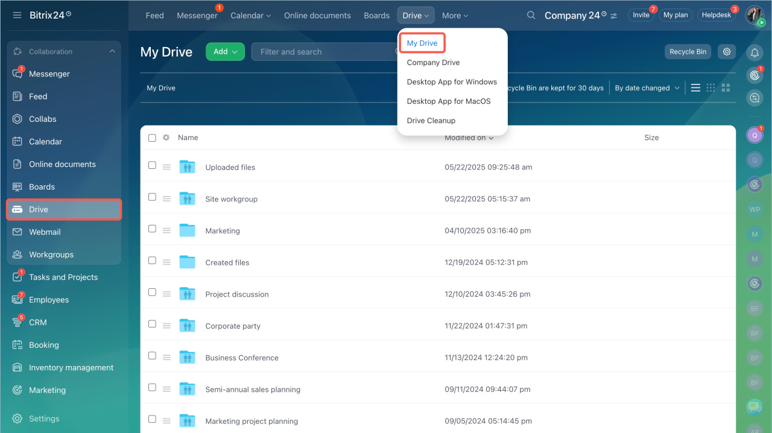Click the Marketing folder icon
The image size is (772, 433).
click(x=188, y=230)
